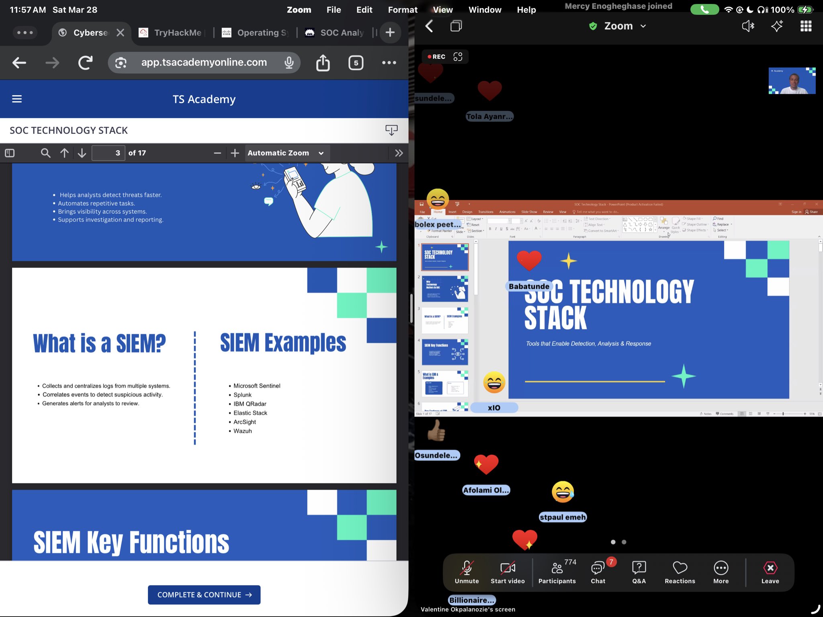This screenshot has width=823, height=617.
Task: Go to previous PDF page arrow
Action: tap(64, 153)
